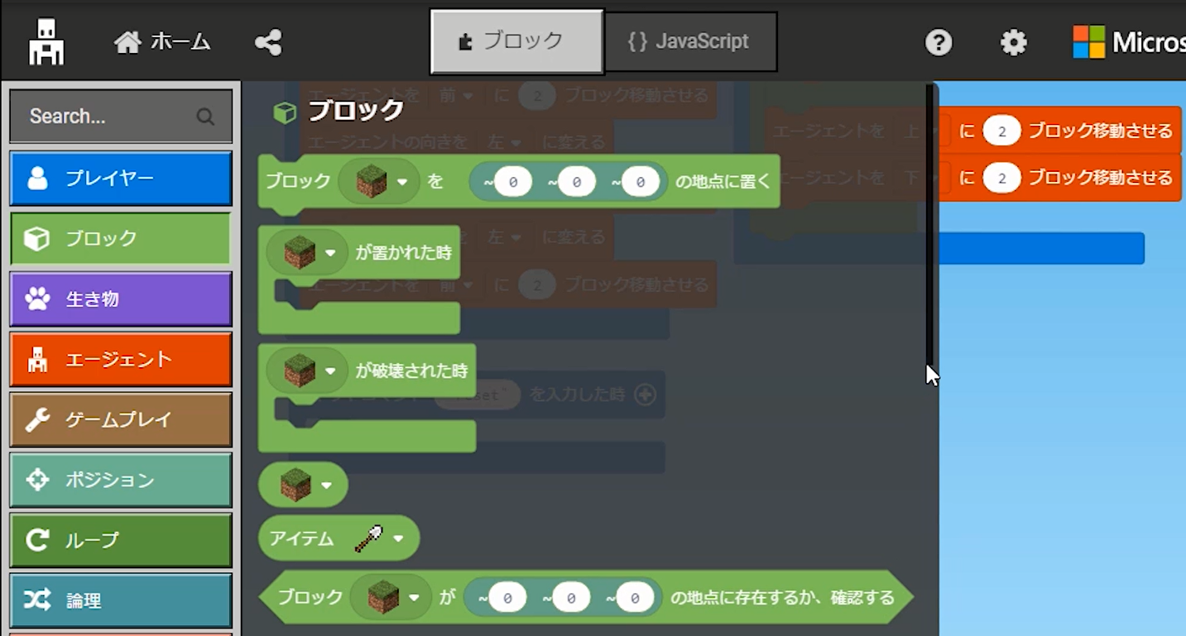Select the エージェント category
Screen dimensions: 1186x636
pyautogui.click(x=121, y=359)
